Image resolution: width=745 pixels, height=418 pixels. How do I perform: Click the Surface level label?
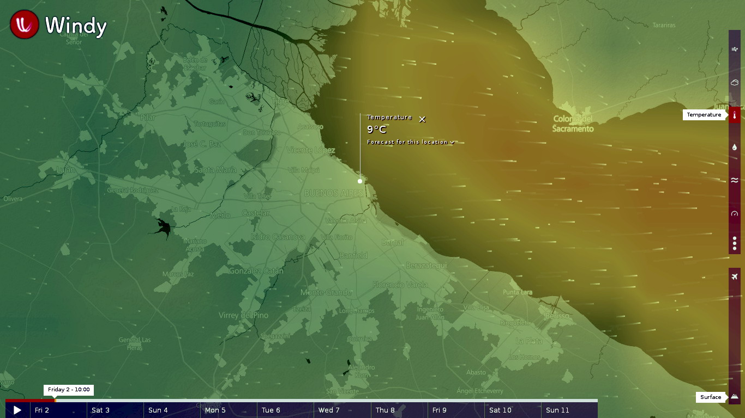point(711,397)
